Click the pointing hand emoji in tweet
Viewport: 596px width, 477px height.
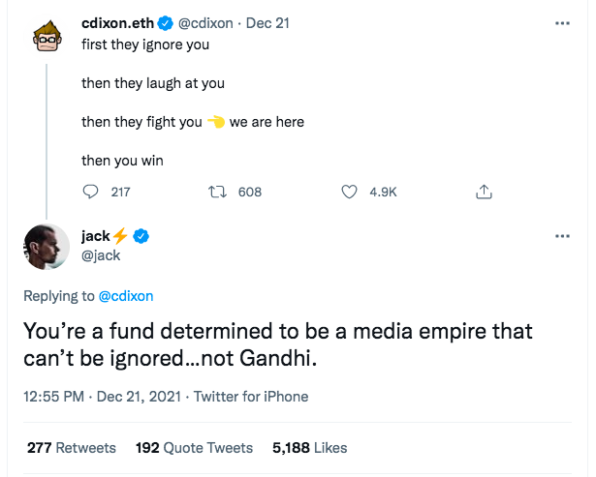tap(215, 123)
